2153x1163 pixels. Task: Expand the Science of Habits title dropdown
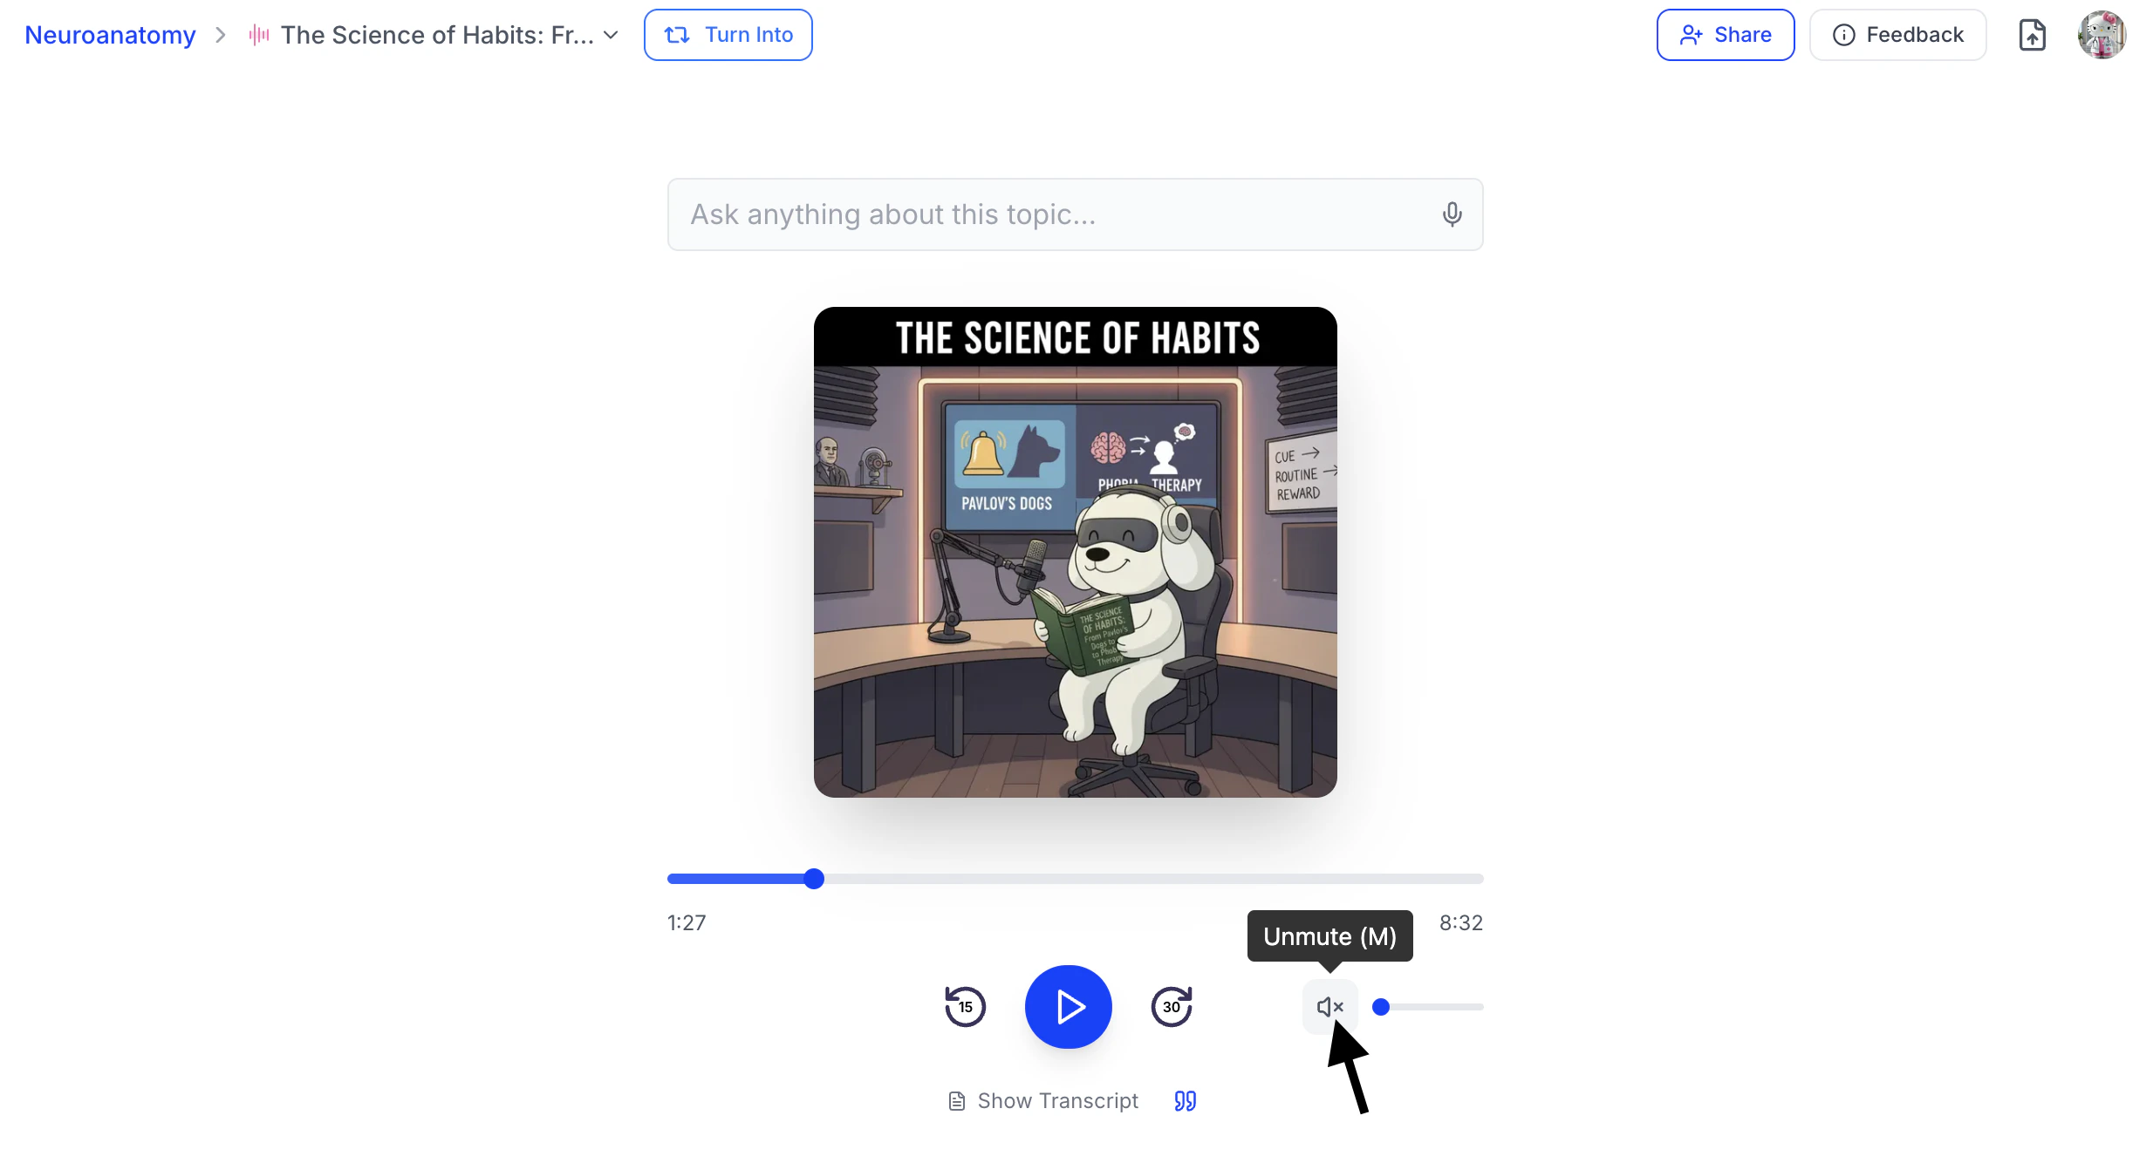tap(612, 35)
